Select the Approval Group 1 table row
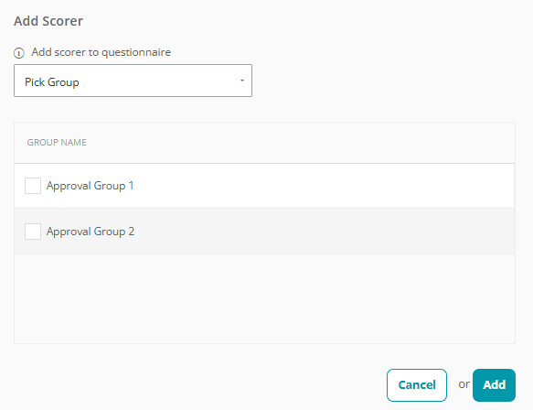This screenshot has width=533, height=410. tap(264, 186)
